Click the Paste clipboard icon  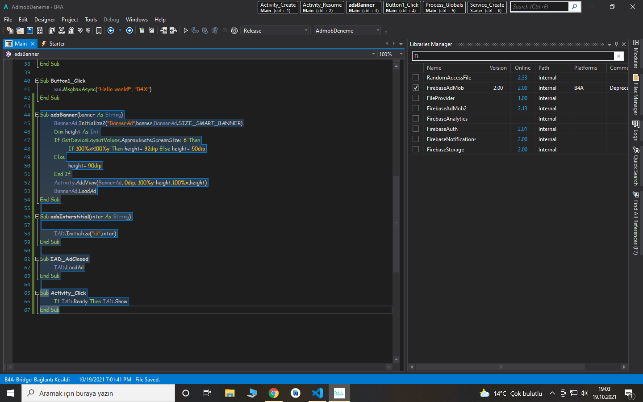[x=71, y=30]
